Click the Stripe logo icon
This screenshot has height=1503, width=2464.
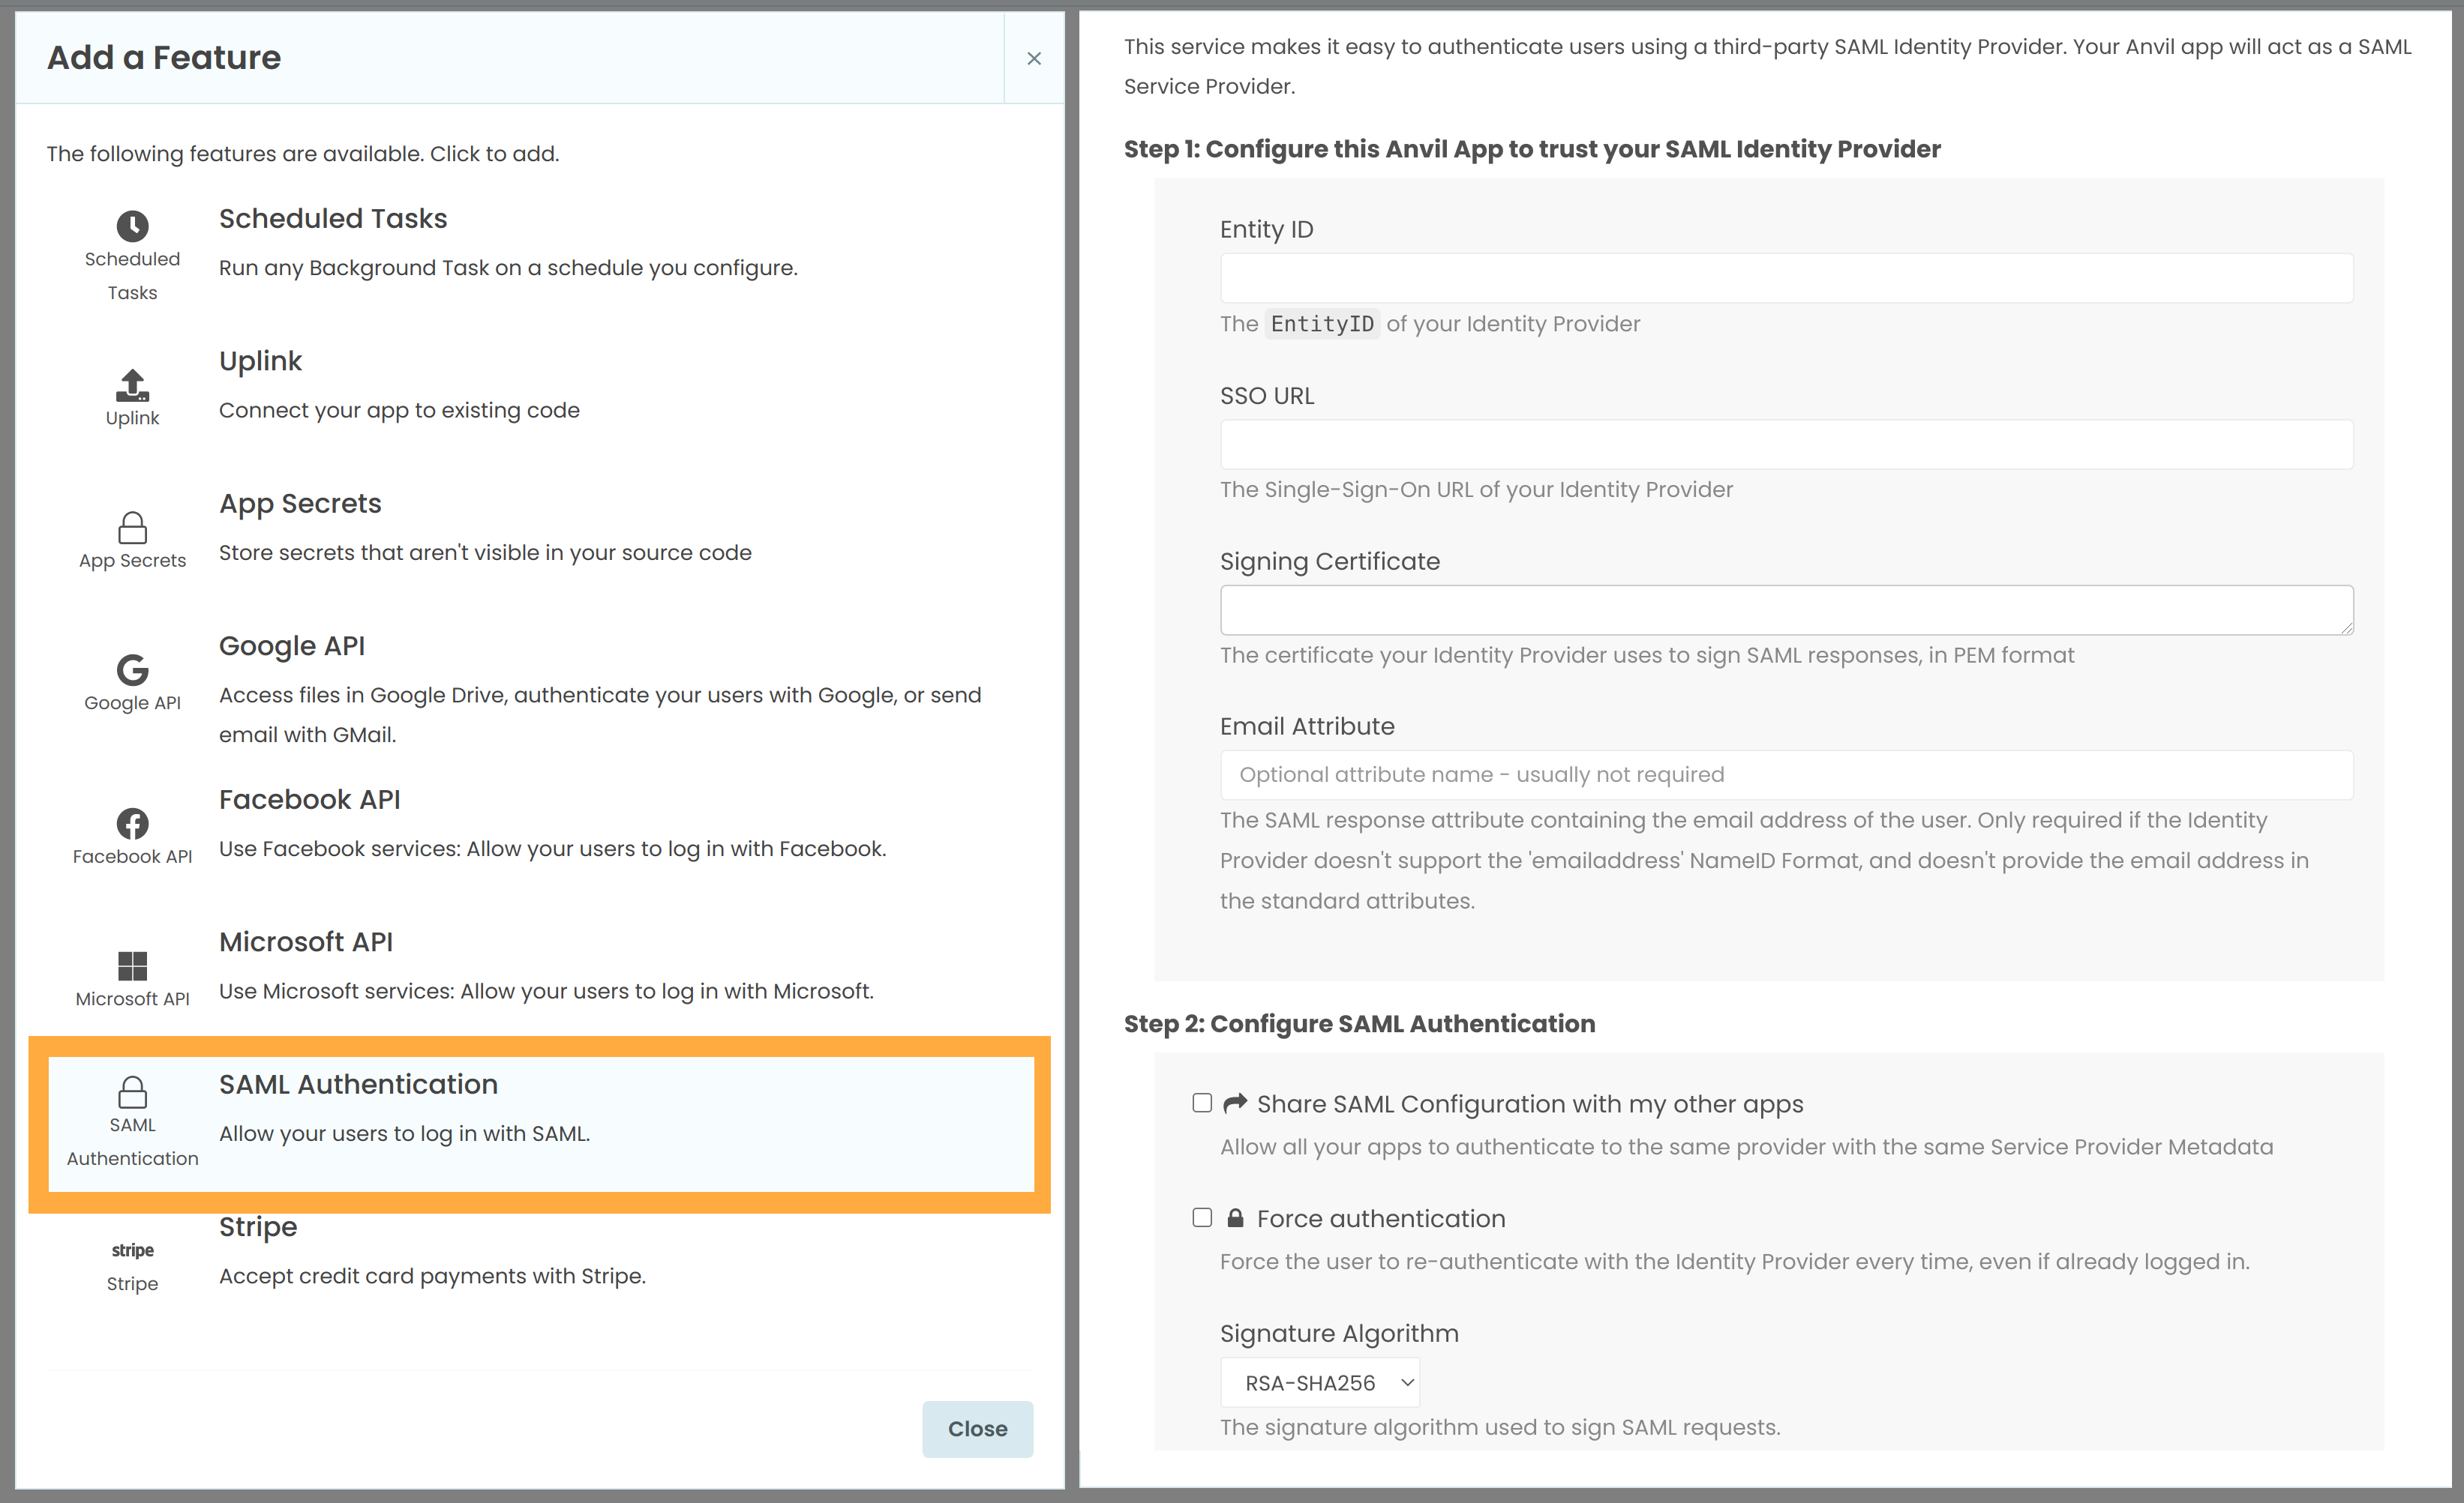(131, 1250)
